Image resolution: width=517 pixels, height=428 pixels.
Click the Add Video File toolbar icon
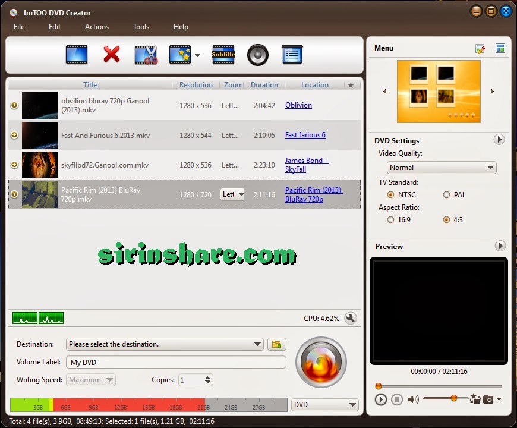click(77, 55)
